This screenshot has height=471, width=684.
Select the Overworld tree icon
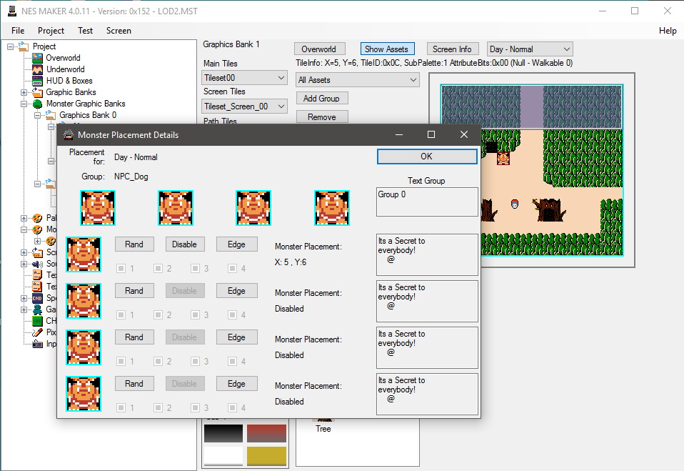coord(38,58)
